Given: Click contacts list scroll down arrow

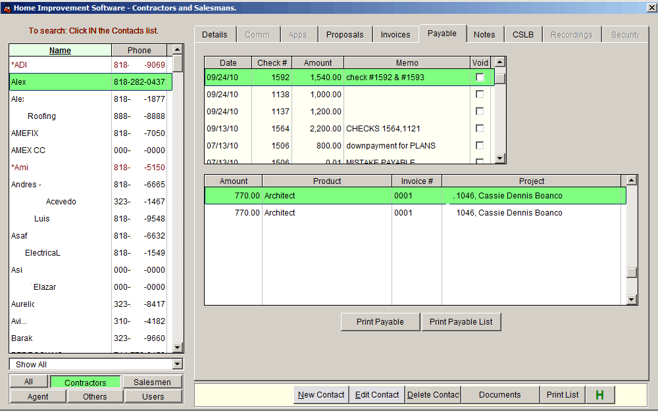Looking at the screenshot, I should (178, 348).
